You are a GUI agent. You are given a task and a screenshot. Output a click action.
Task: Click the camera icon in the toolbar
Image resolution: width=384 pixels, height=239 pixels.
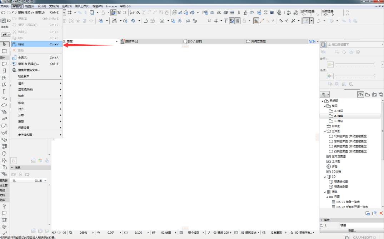(162, 21)
